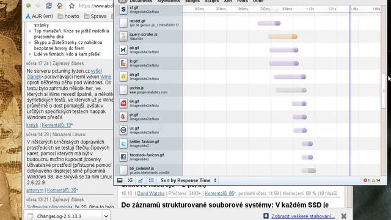Open the kralyk author link
391x220 pixels.
pos(32,125)
